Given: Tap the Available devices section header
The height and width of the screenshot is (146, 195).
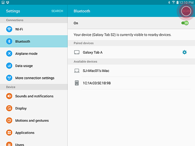Looking at the screenshot, I should tap(131, 62).
